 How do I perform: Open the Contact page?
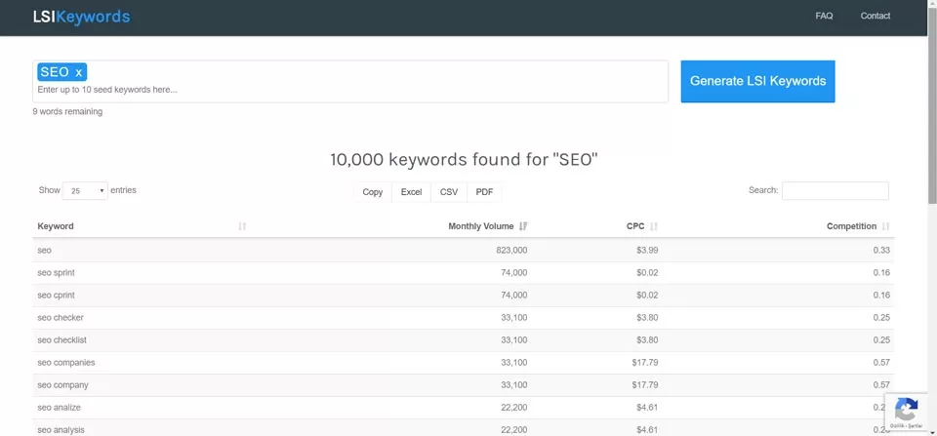tap(875, 17)
